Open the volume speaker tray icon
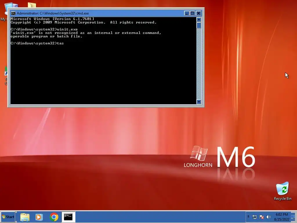297x223 pixels. pyautogui.click(x=268, y=217)
